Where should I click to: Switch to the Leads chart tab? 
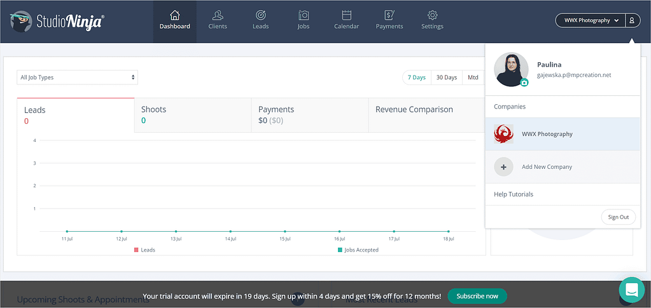pos(76,115)
